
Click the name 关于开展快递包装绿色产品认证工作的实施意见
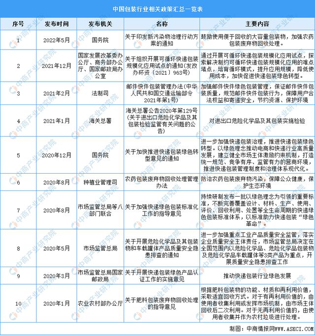(162, 276)
